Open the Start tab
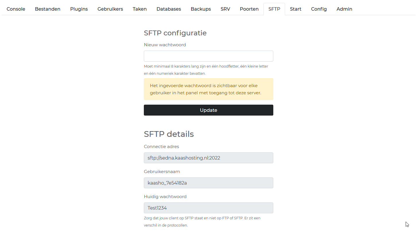The width and height of the screenshot is (418, 232). coord(296,9)
